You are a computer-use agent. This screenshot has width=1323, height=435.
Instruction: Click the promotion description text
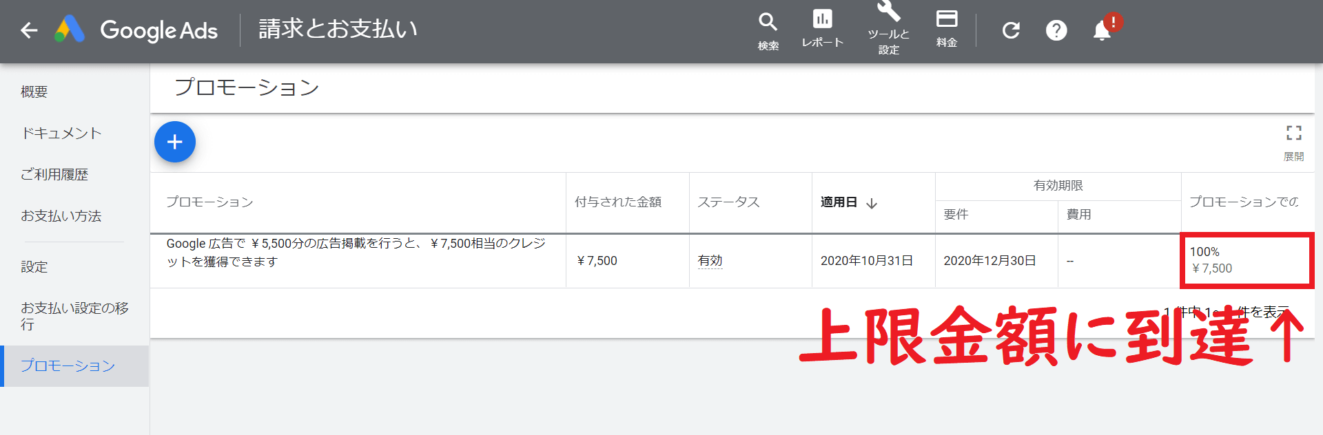coord(356,253)
